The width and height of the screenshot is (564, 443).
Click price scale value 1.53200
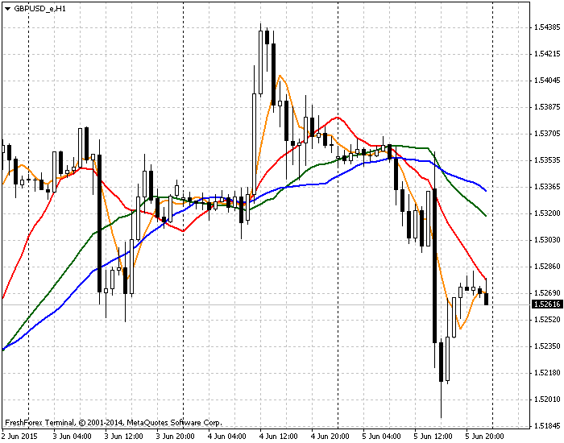tap(547, 213)
